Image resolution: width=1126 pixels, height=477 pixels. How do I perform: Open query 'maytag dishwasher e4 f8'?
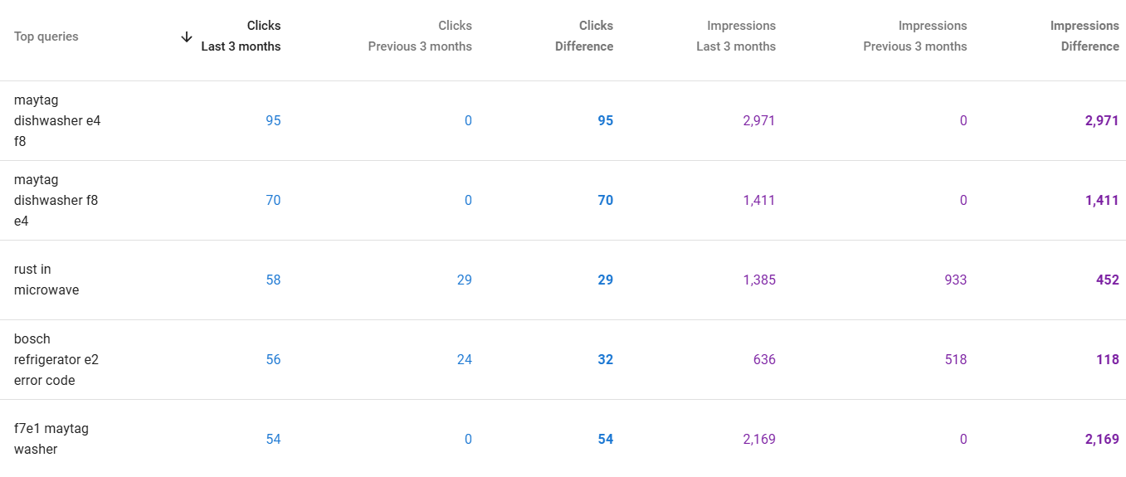coord(57,121)
